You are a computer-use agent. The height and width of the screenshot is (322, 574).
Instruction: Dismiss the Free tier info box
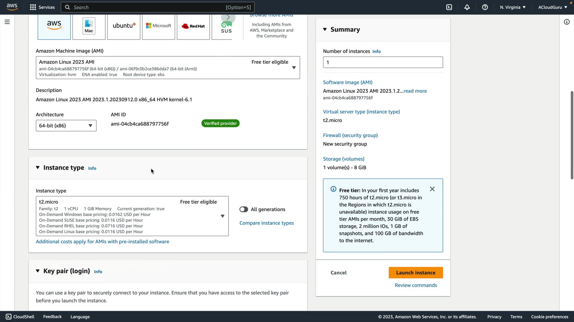click(x=432, y=189)
